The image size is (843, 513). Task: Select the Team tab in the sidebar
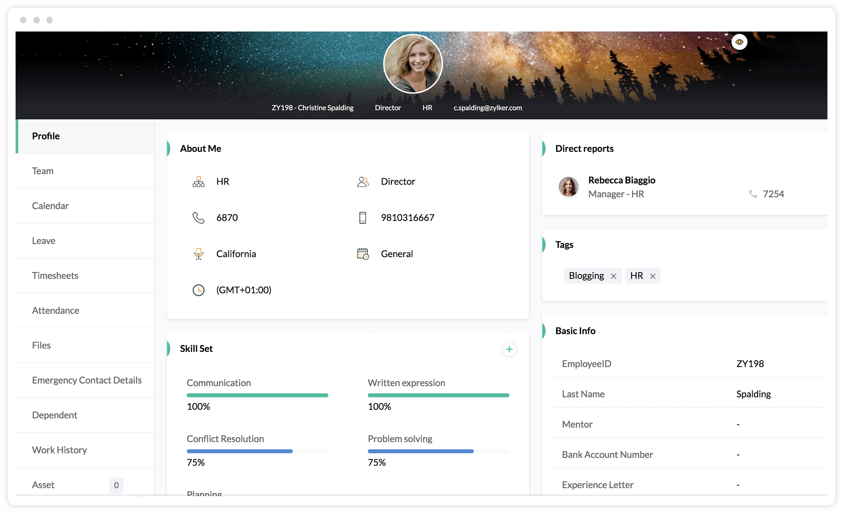[43, 171]
